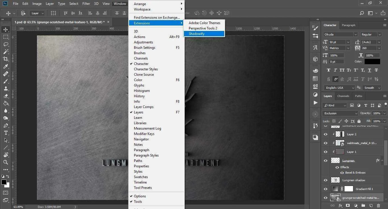388x209 pixels.
Task: Delete layer using the trash icon
Action: coord(378,206)
